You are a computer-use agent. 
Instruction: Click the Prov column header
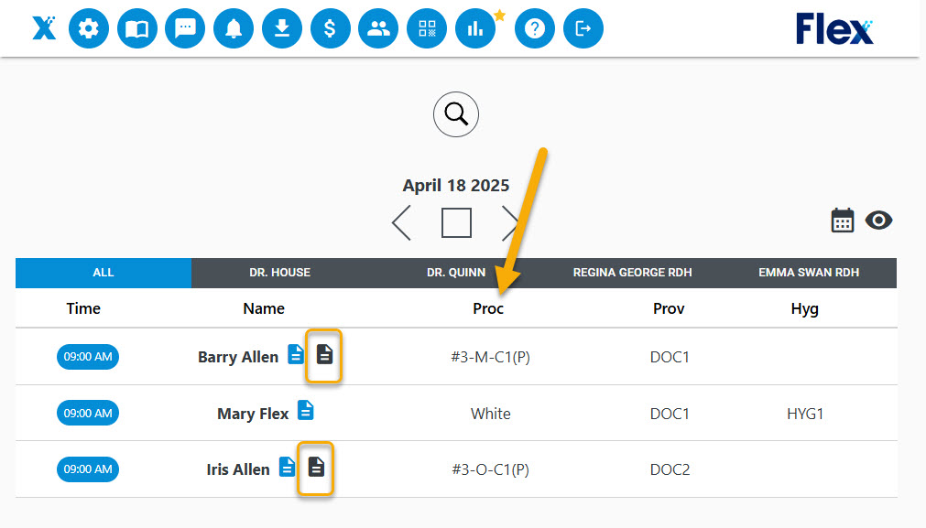click(669, 308)
